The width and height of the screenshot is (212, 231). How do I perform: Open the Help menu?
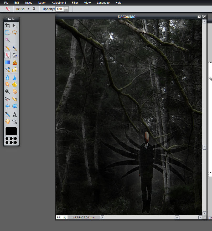118,3
